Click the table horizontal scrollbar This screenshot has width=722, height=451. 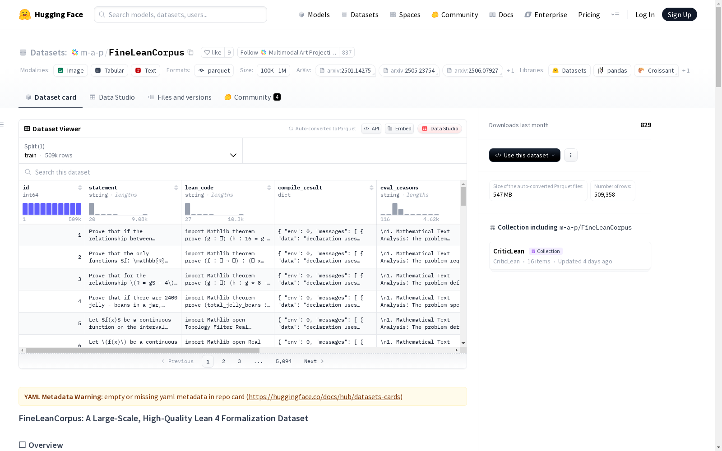(143, 350)
